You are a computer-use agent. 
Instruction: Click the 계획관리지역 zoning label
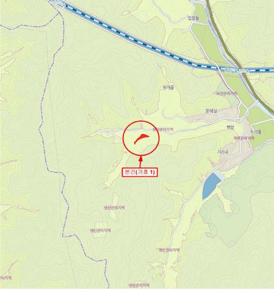pos(244,138)
